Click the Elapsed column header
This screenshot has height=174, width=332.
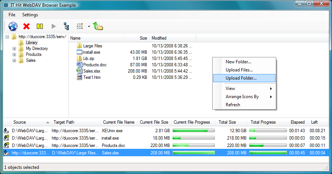point(298,122)
